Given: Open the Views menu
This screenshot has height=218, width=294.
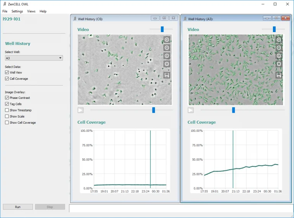Looking at the screenshot, I should point(31,11).
